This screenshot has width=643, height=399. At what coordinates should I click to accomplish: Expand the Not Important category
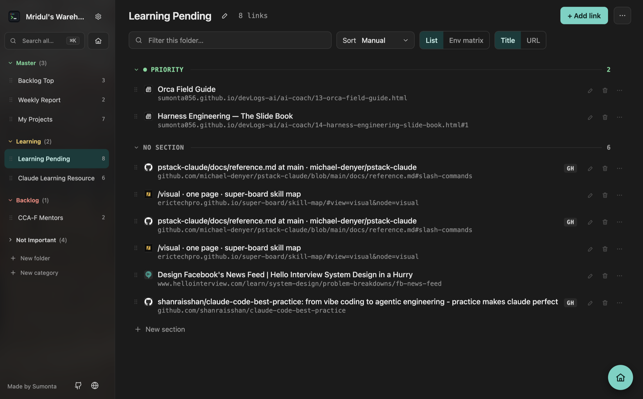(x=10, y=240)
